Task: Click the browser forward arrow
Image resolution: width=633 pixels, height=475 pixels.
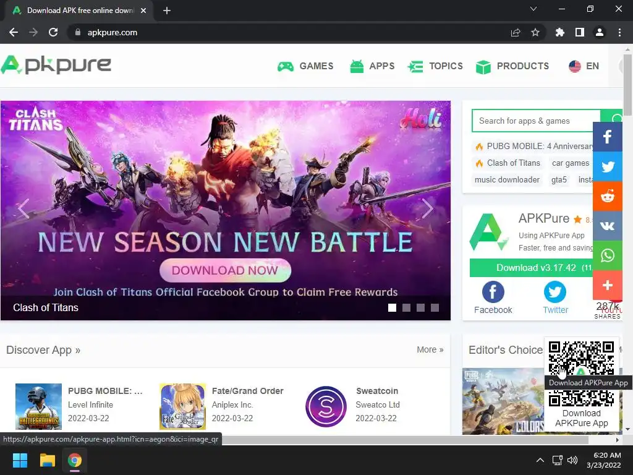Action: (x=33, y=32)
